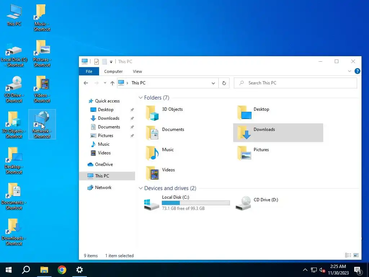Click Local Disk (C:) usage bar
This screenshot has width=369, height=277.
(x=196, y=203)
